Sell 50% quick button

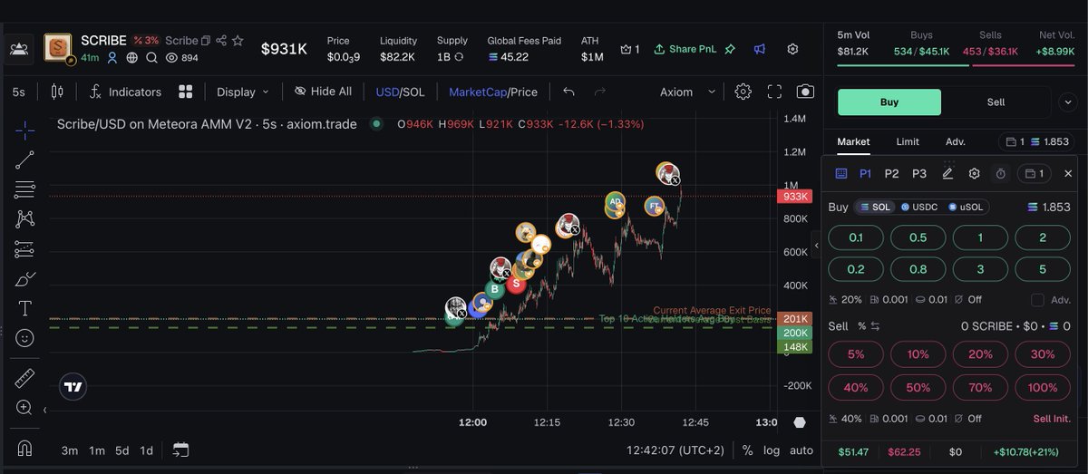tap(918, 387)
